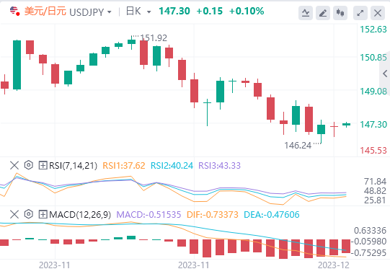Image resolution: width=390 pixels, height=274 pixels.
Task: Expand the MACD indicator panel
Action: click(x=43, y=214)
